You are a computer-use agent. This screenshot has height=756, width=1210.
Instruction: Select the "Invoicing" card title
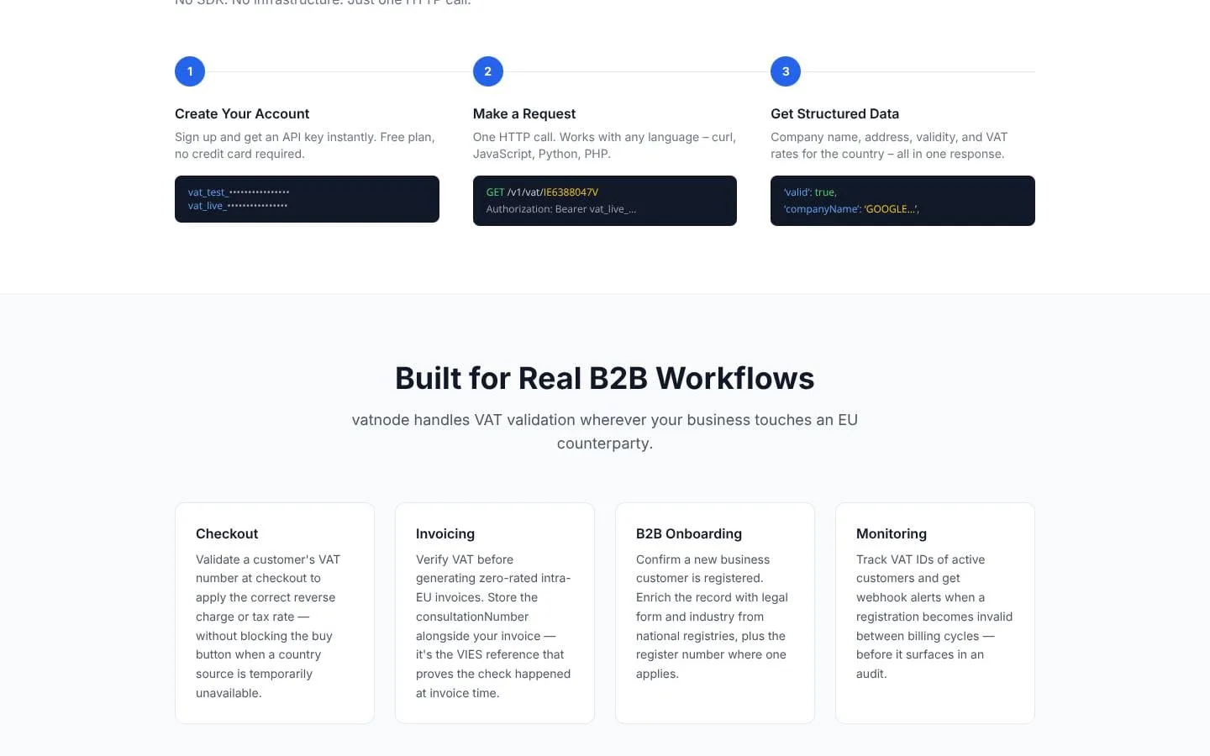[x=445, y=533]
